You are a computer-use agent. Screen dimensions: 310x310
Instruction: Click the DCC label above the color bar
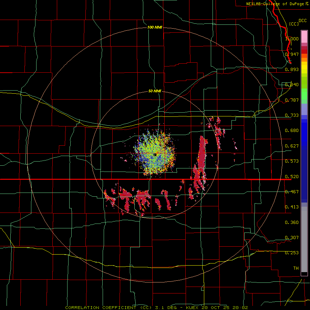(302, 21)
